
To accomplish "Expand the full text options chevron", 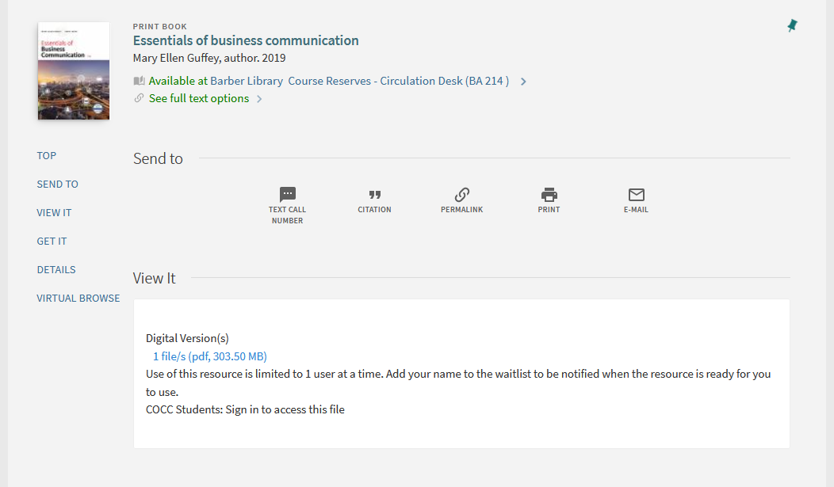I will tap(258, 98).
